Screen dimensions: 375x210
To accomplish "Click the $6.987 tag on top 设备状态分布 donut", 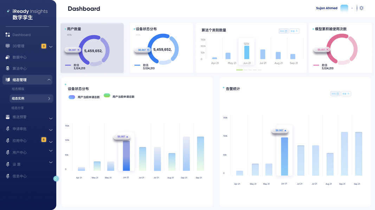I will [143, 50].
